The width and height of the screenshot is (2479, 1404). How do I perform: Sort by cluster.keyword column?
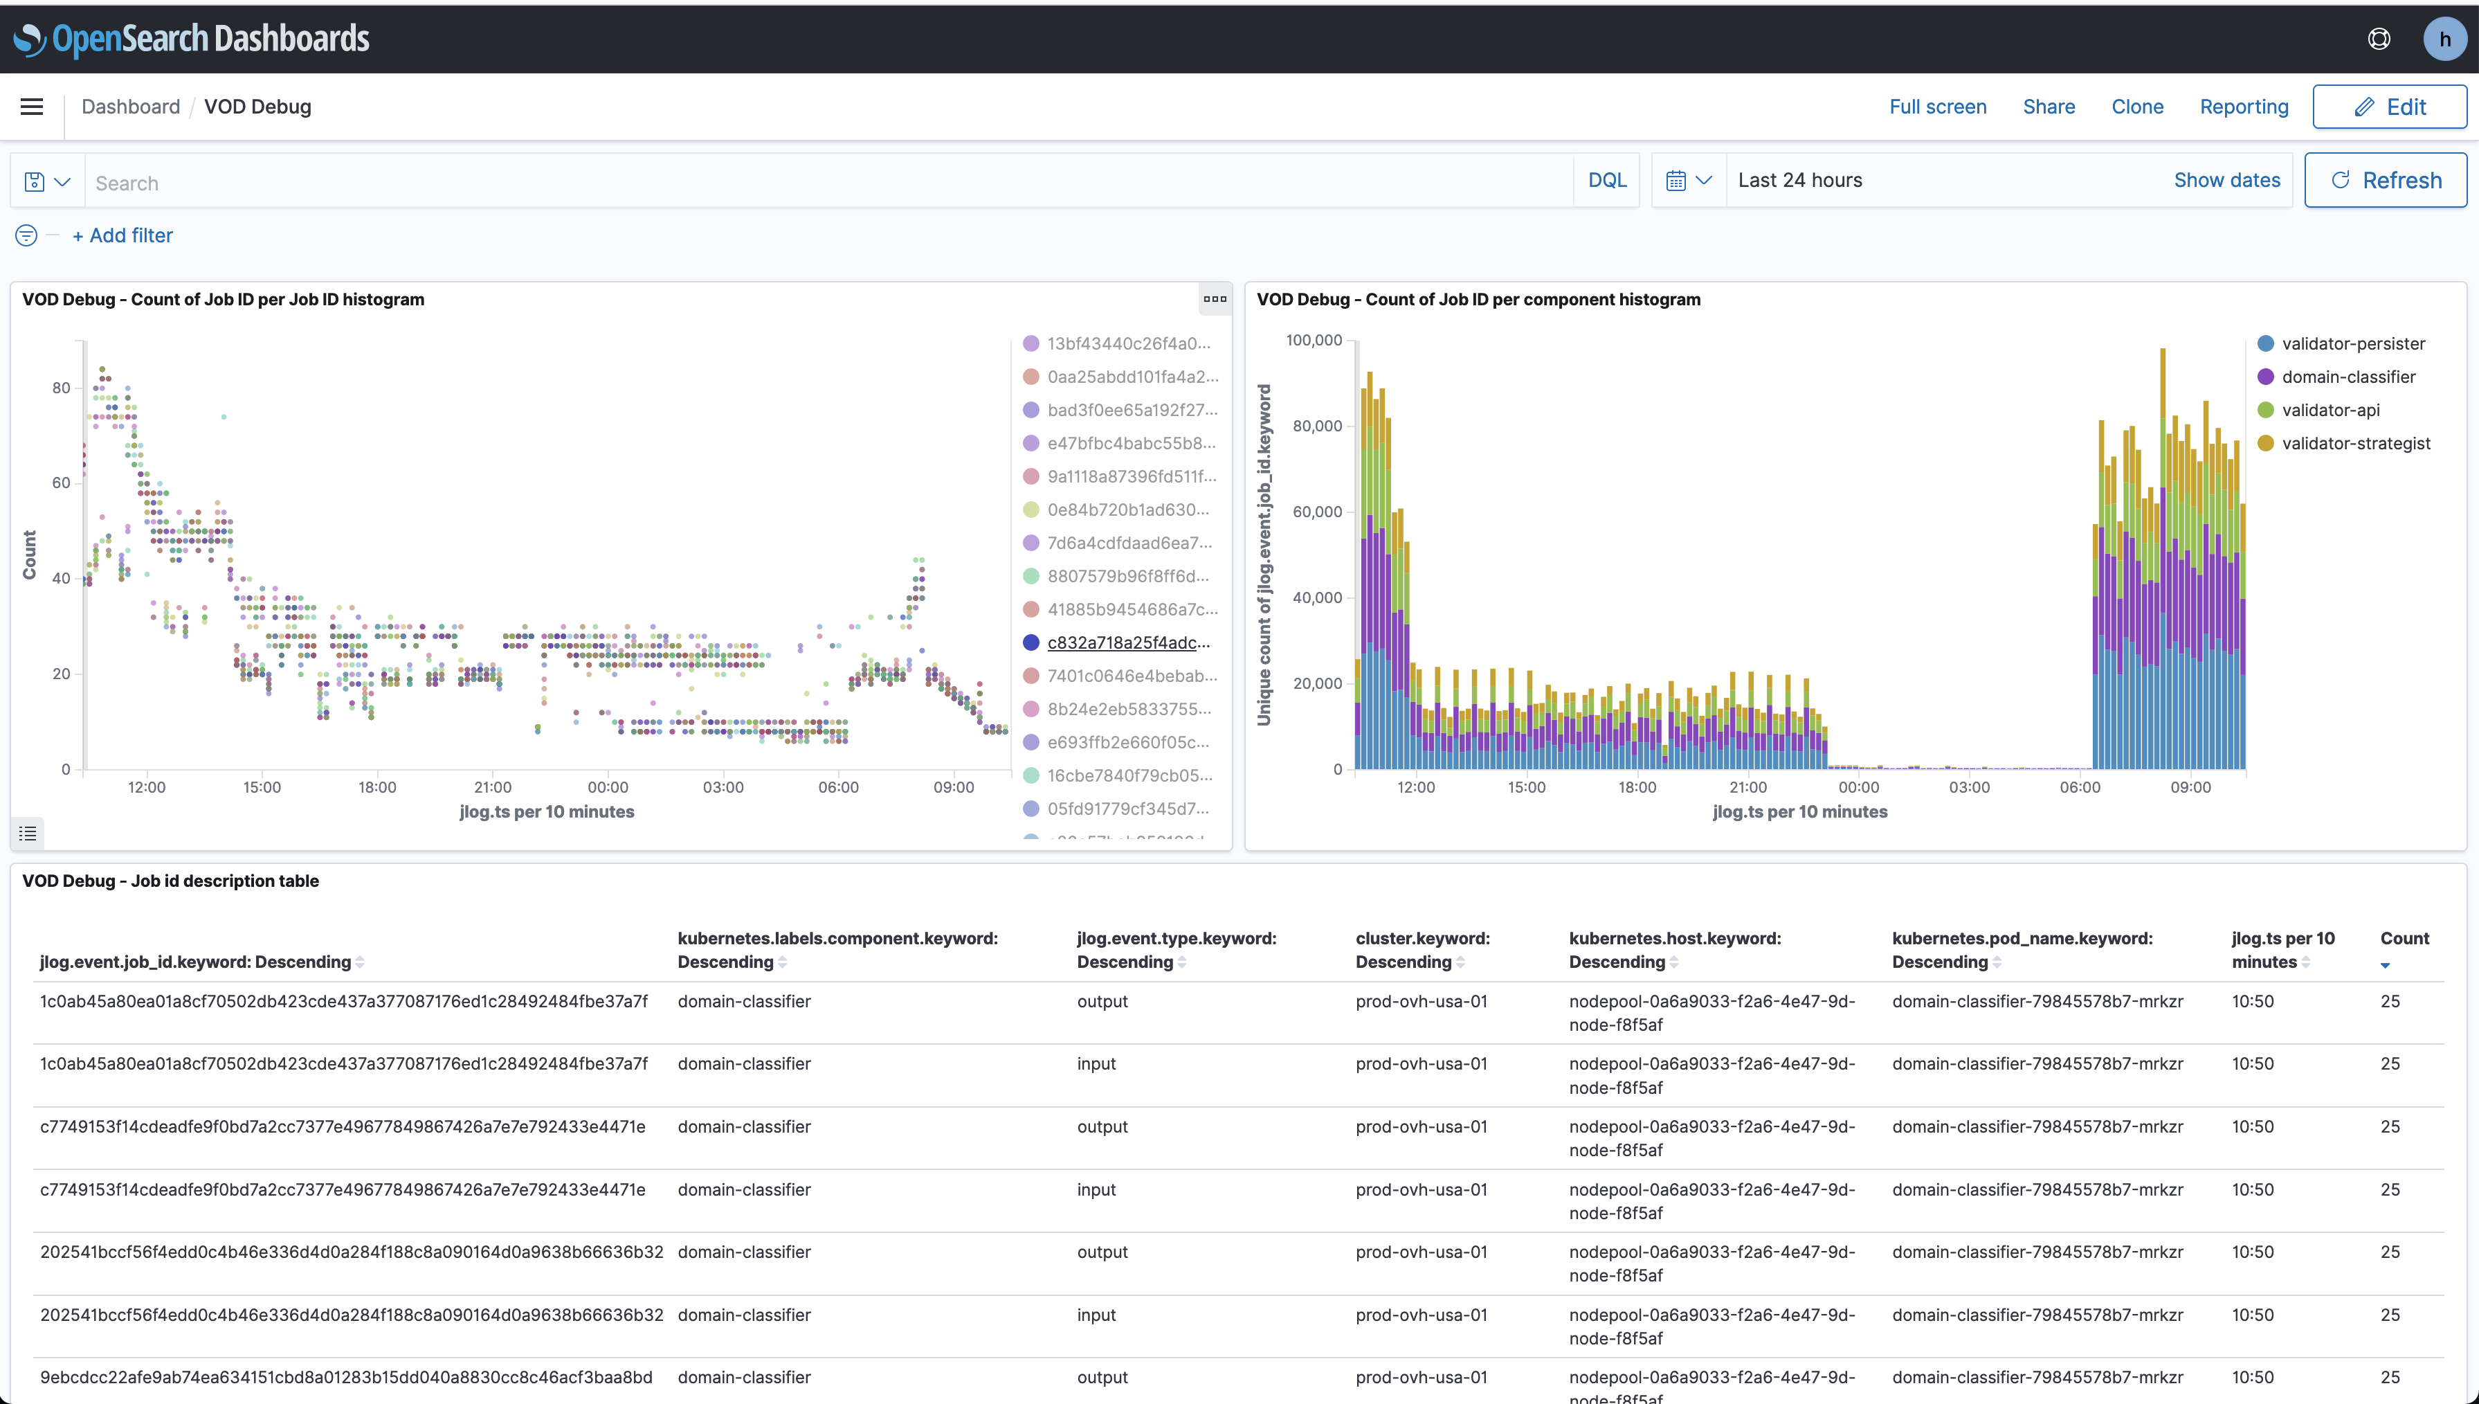[1423, 950]
